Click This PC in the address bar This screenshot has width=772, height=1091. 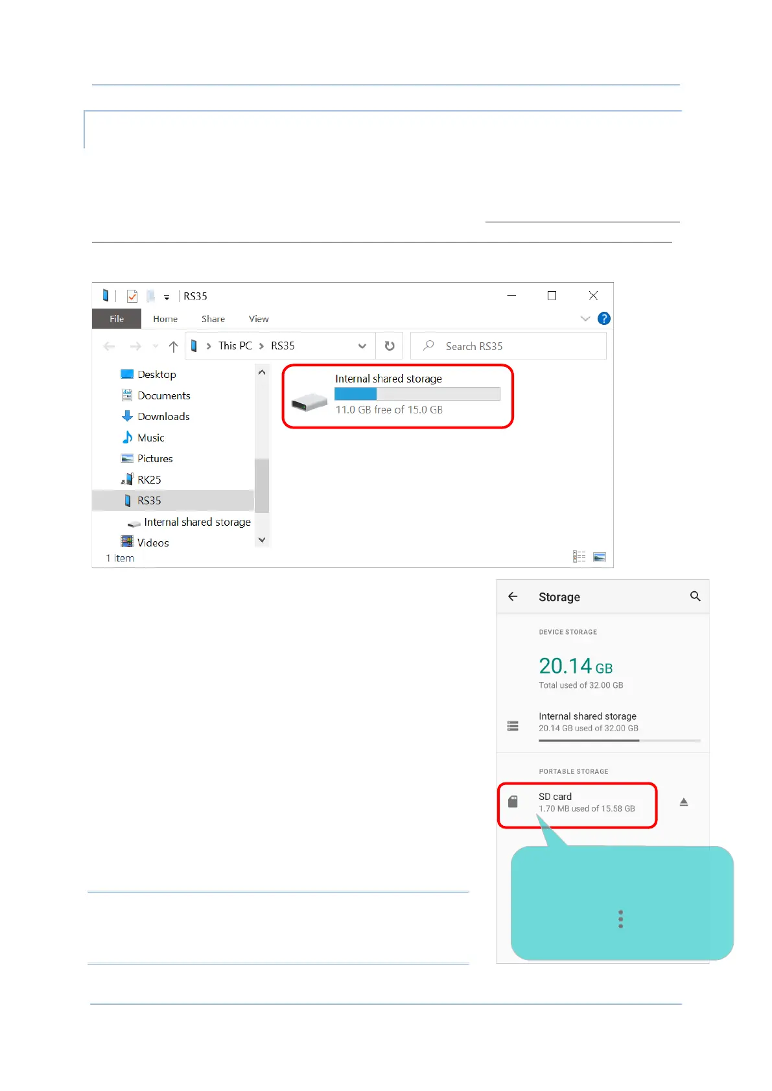click(235, 346)
